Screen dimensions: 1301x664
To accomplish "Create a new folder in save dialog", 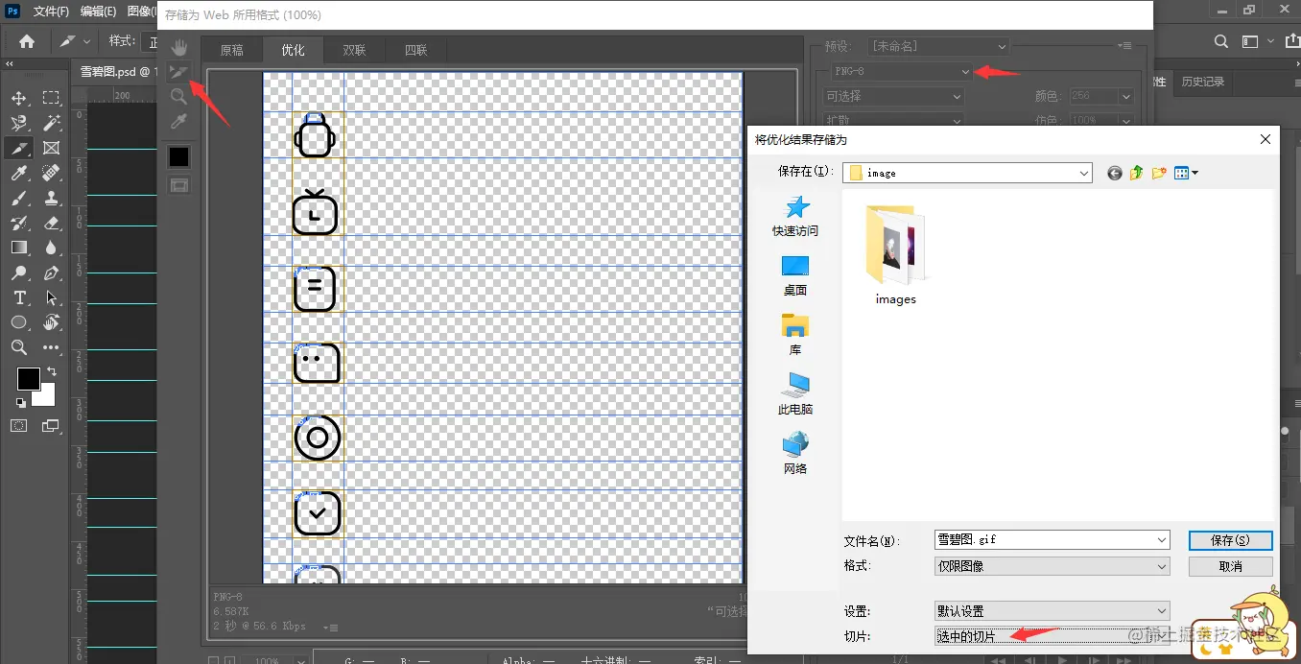I will [x=1159, y=173].
